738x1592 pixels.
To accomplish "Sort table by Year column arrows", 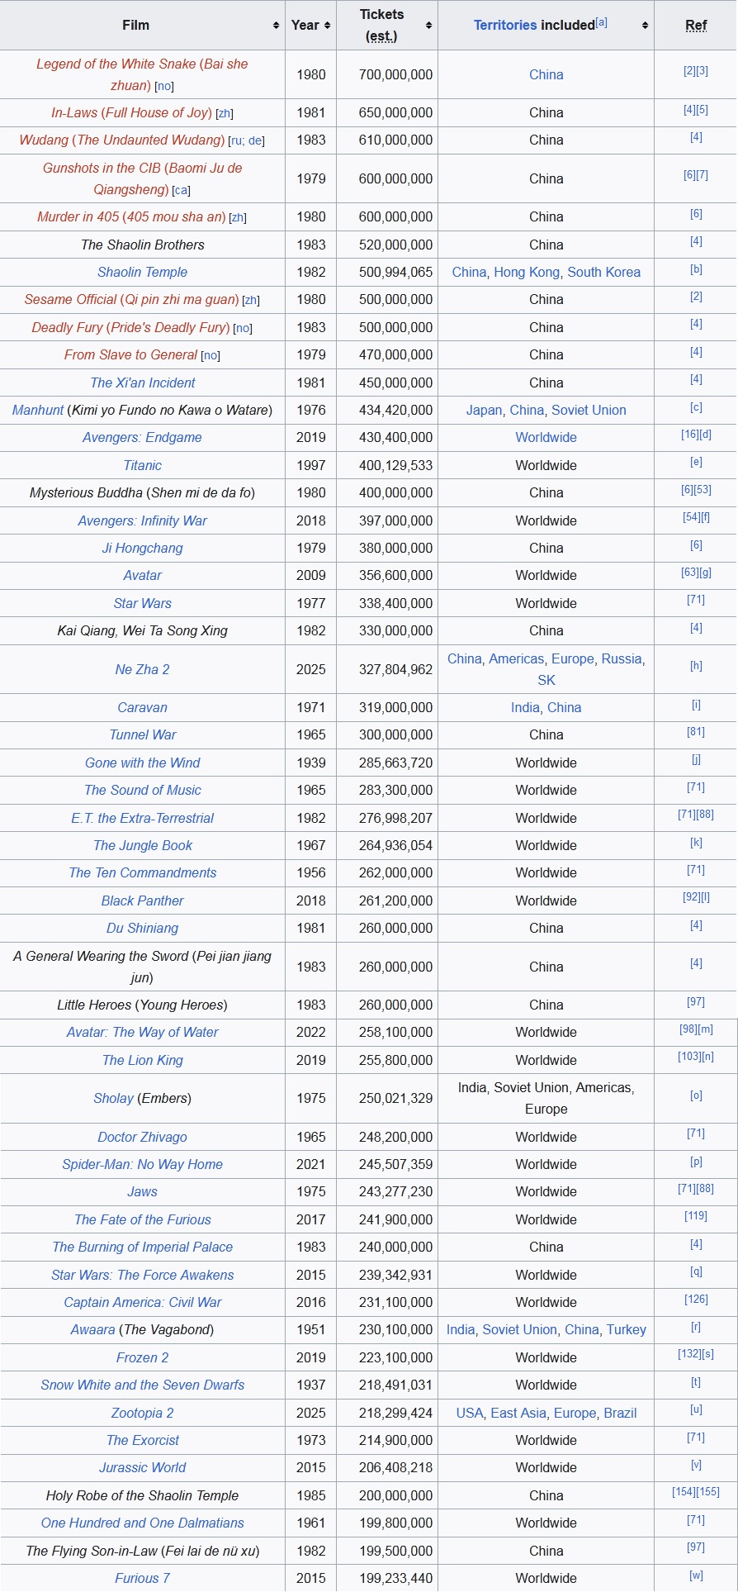I will (x=327, y=26).
